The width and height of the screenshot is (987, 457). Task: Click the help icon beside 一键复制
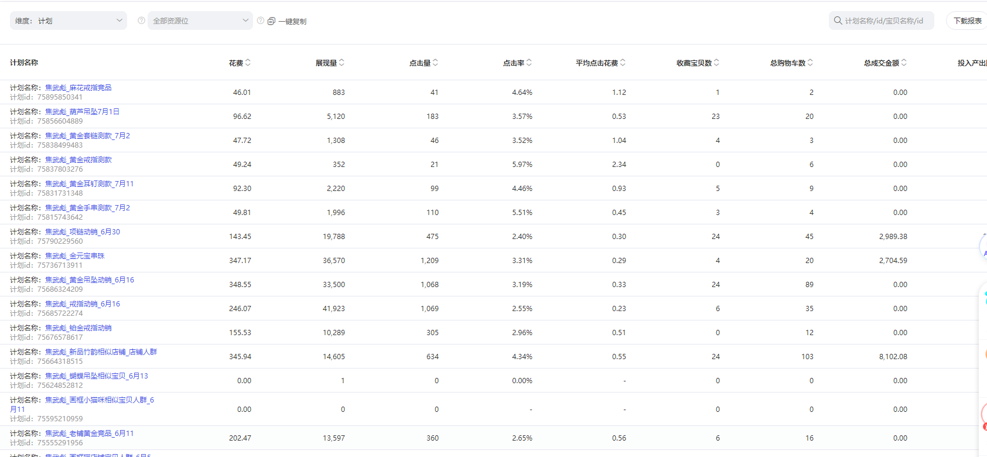(261, 21)
